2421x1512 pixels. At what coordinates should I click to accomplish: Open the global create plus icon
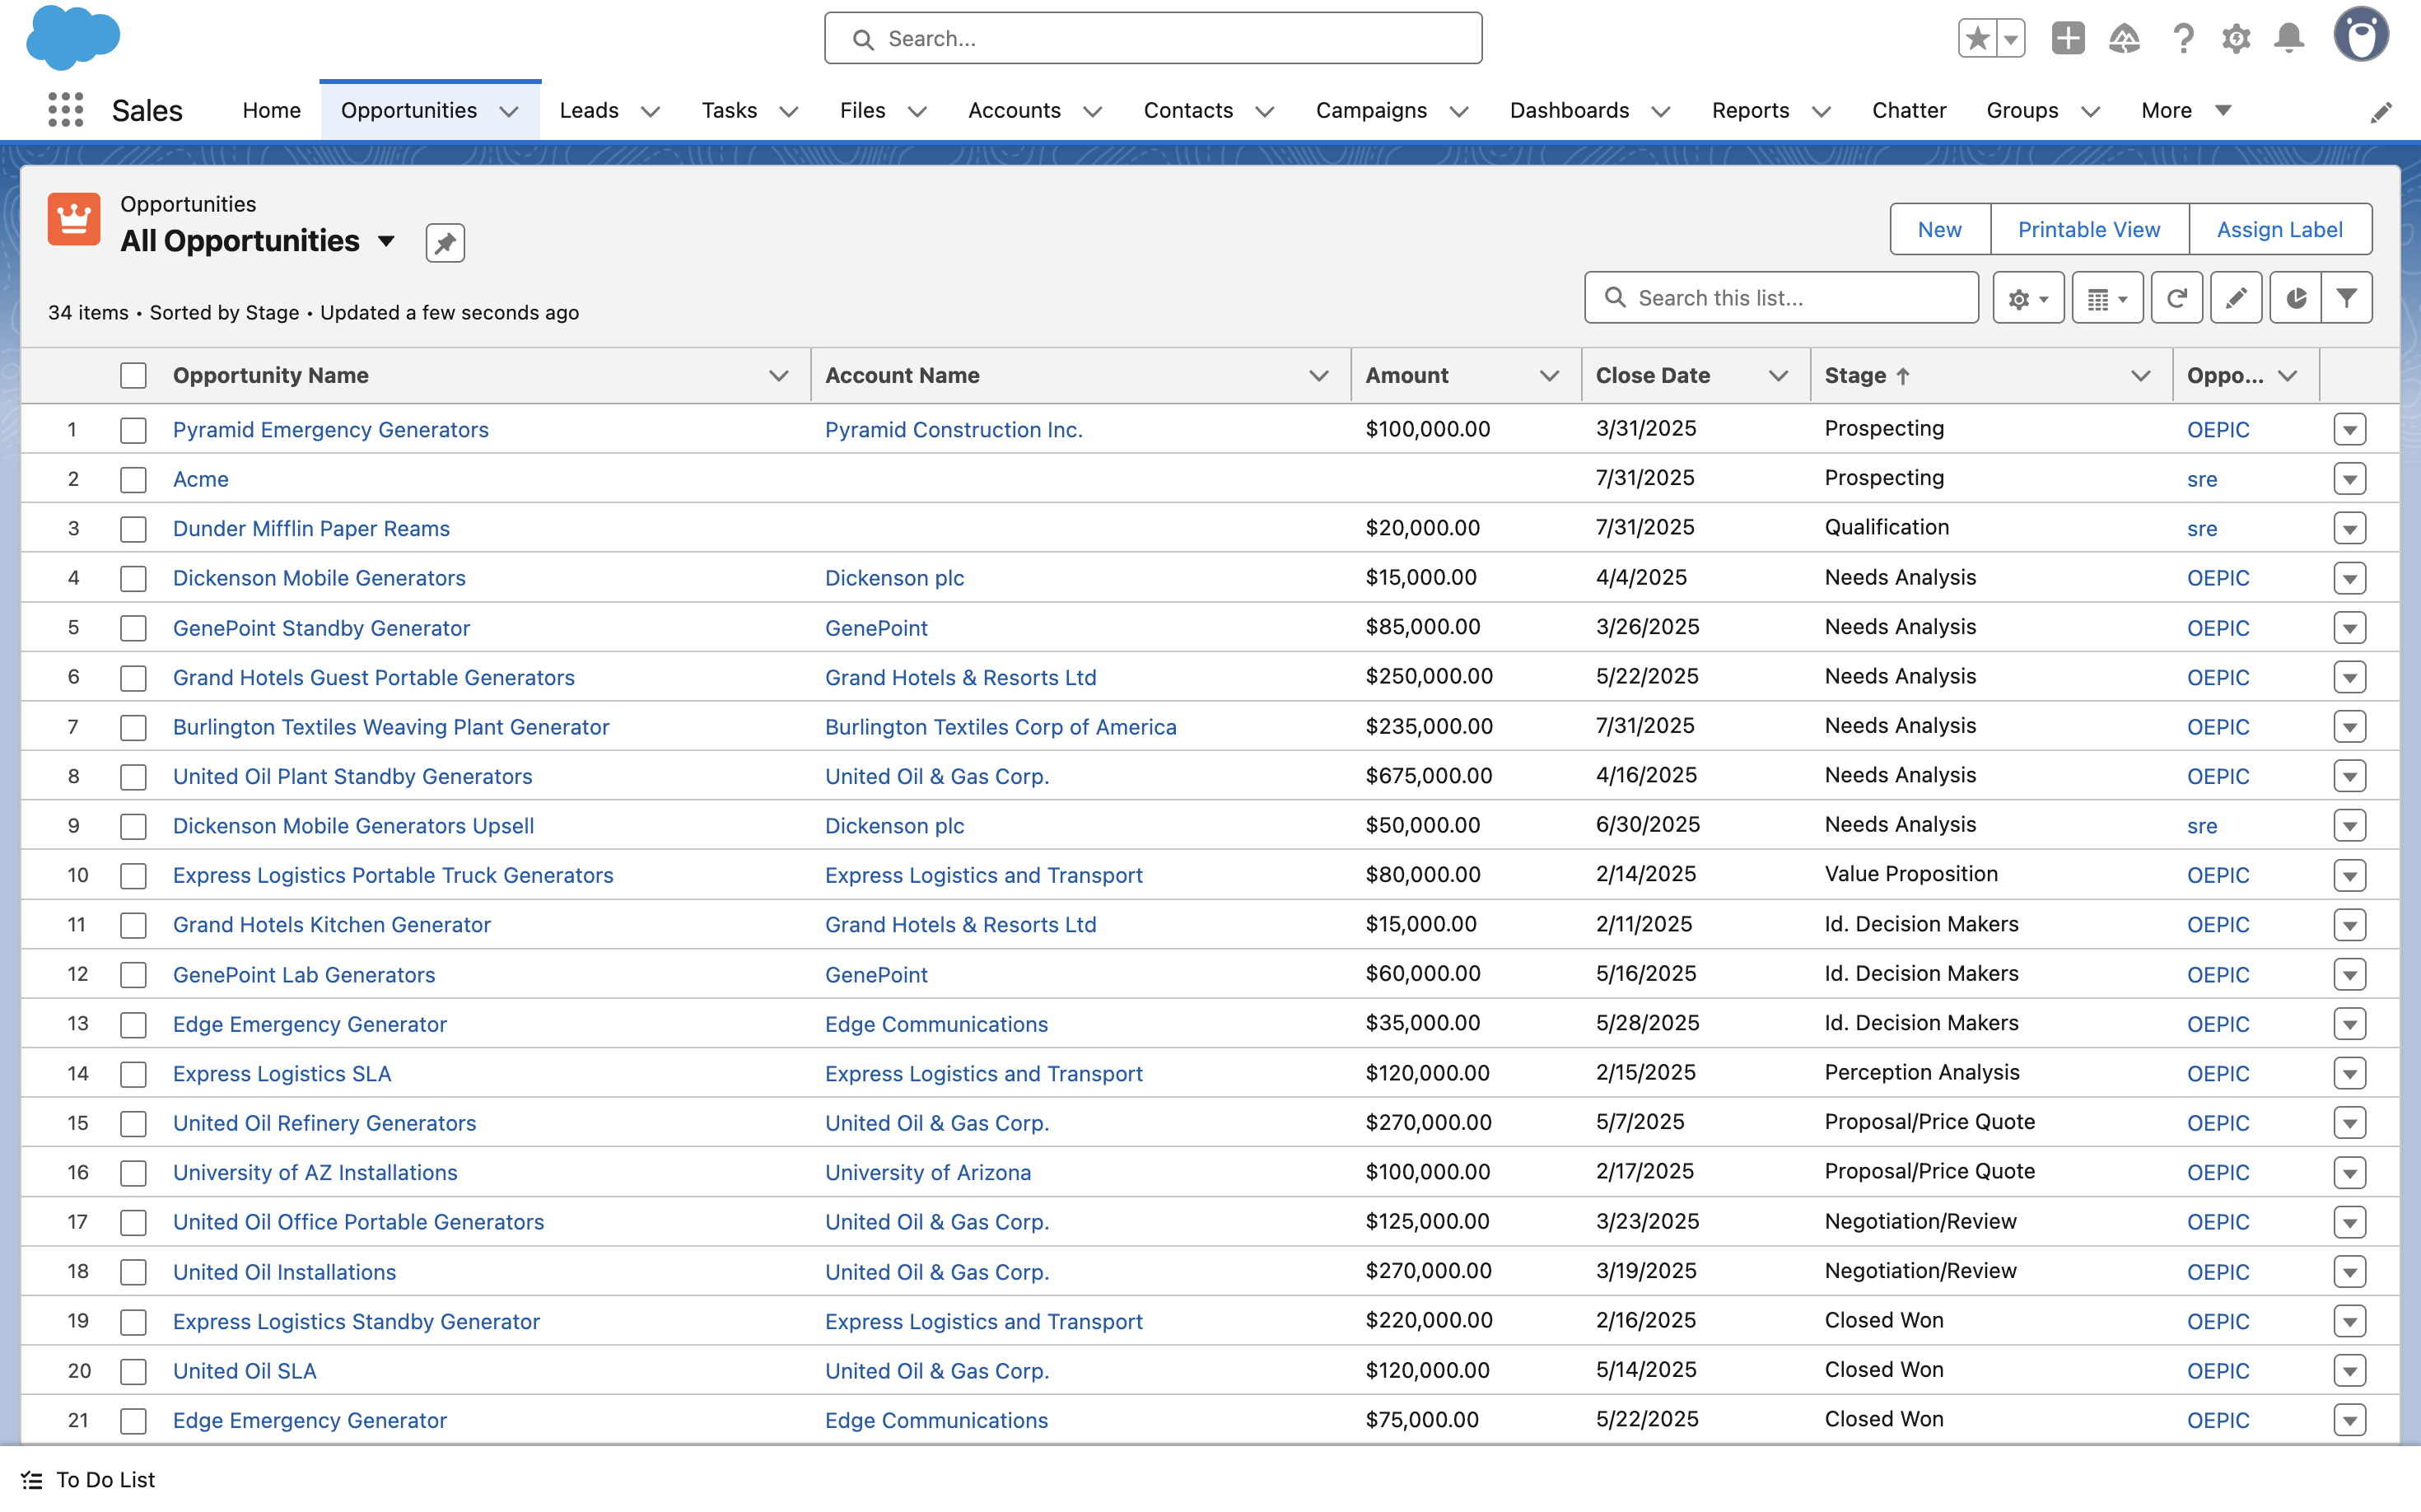coord(2067,39)
